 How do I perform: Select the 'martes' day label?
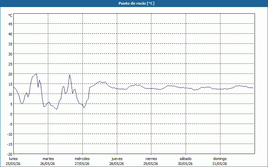pos(48,159)
